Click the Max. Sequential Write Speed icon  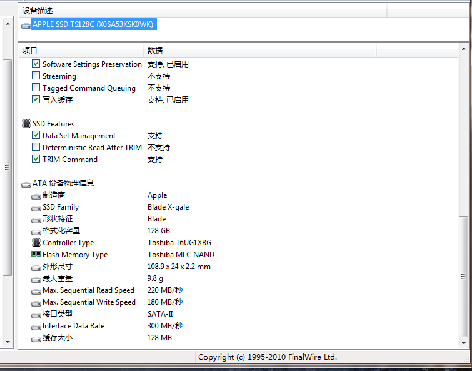(x=36, y=303)
